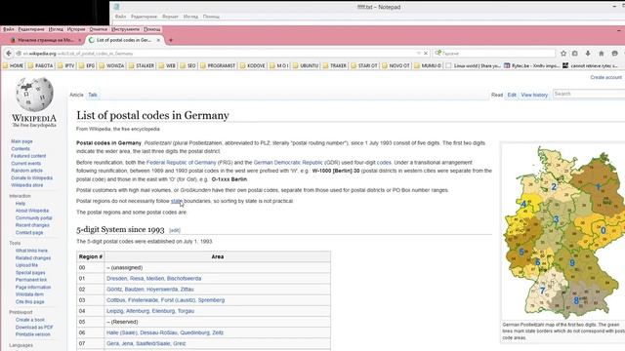
Task: Open the 'German Democratic Republic' link
Action: click(288, 163)
